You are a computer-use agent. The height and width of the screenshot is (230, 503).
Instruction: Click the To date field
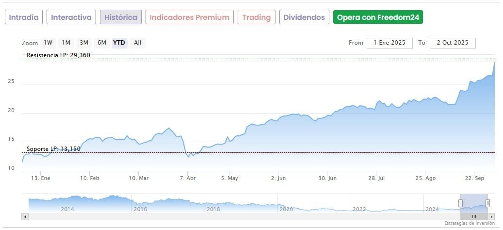(453, 43)
